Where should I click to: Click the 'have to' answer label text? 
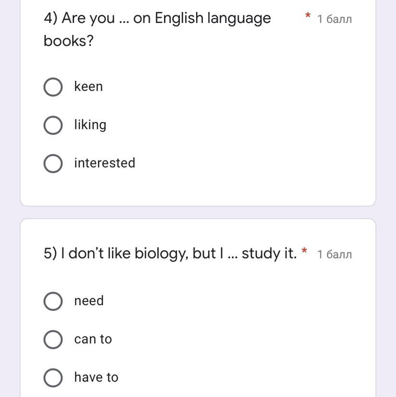coord(96,377)
